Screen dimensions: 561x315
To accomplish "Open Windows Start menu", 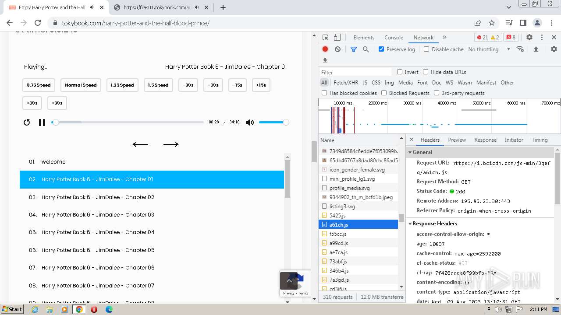I will [x=12, y=309].
